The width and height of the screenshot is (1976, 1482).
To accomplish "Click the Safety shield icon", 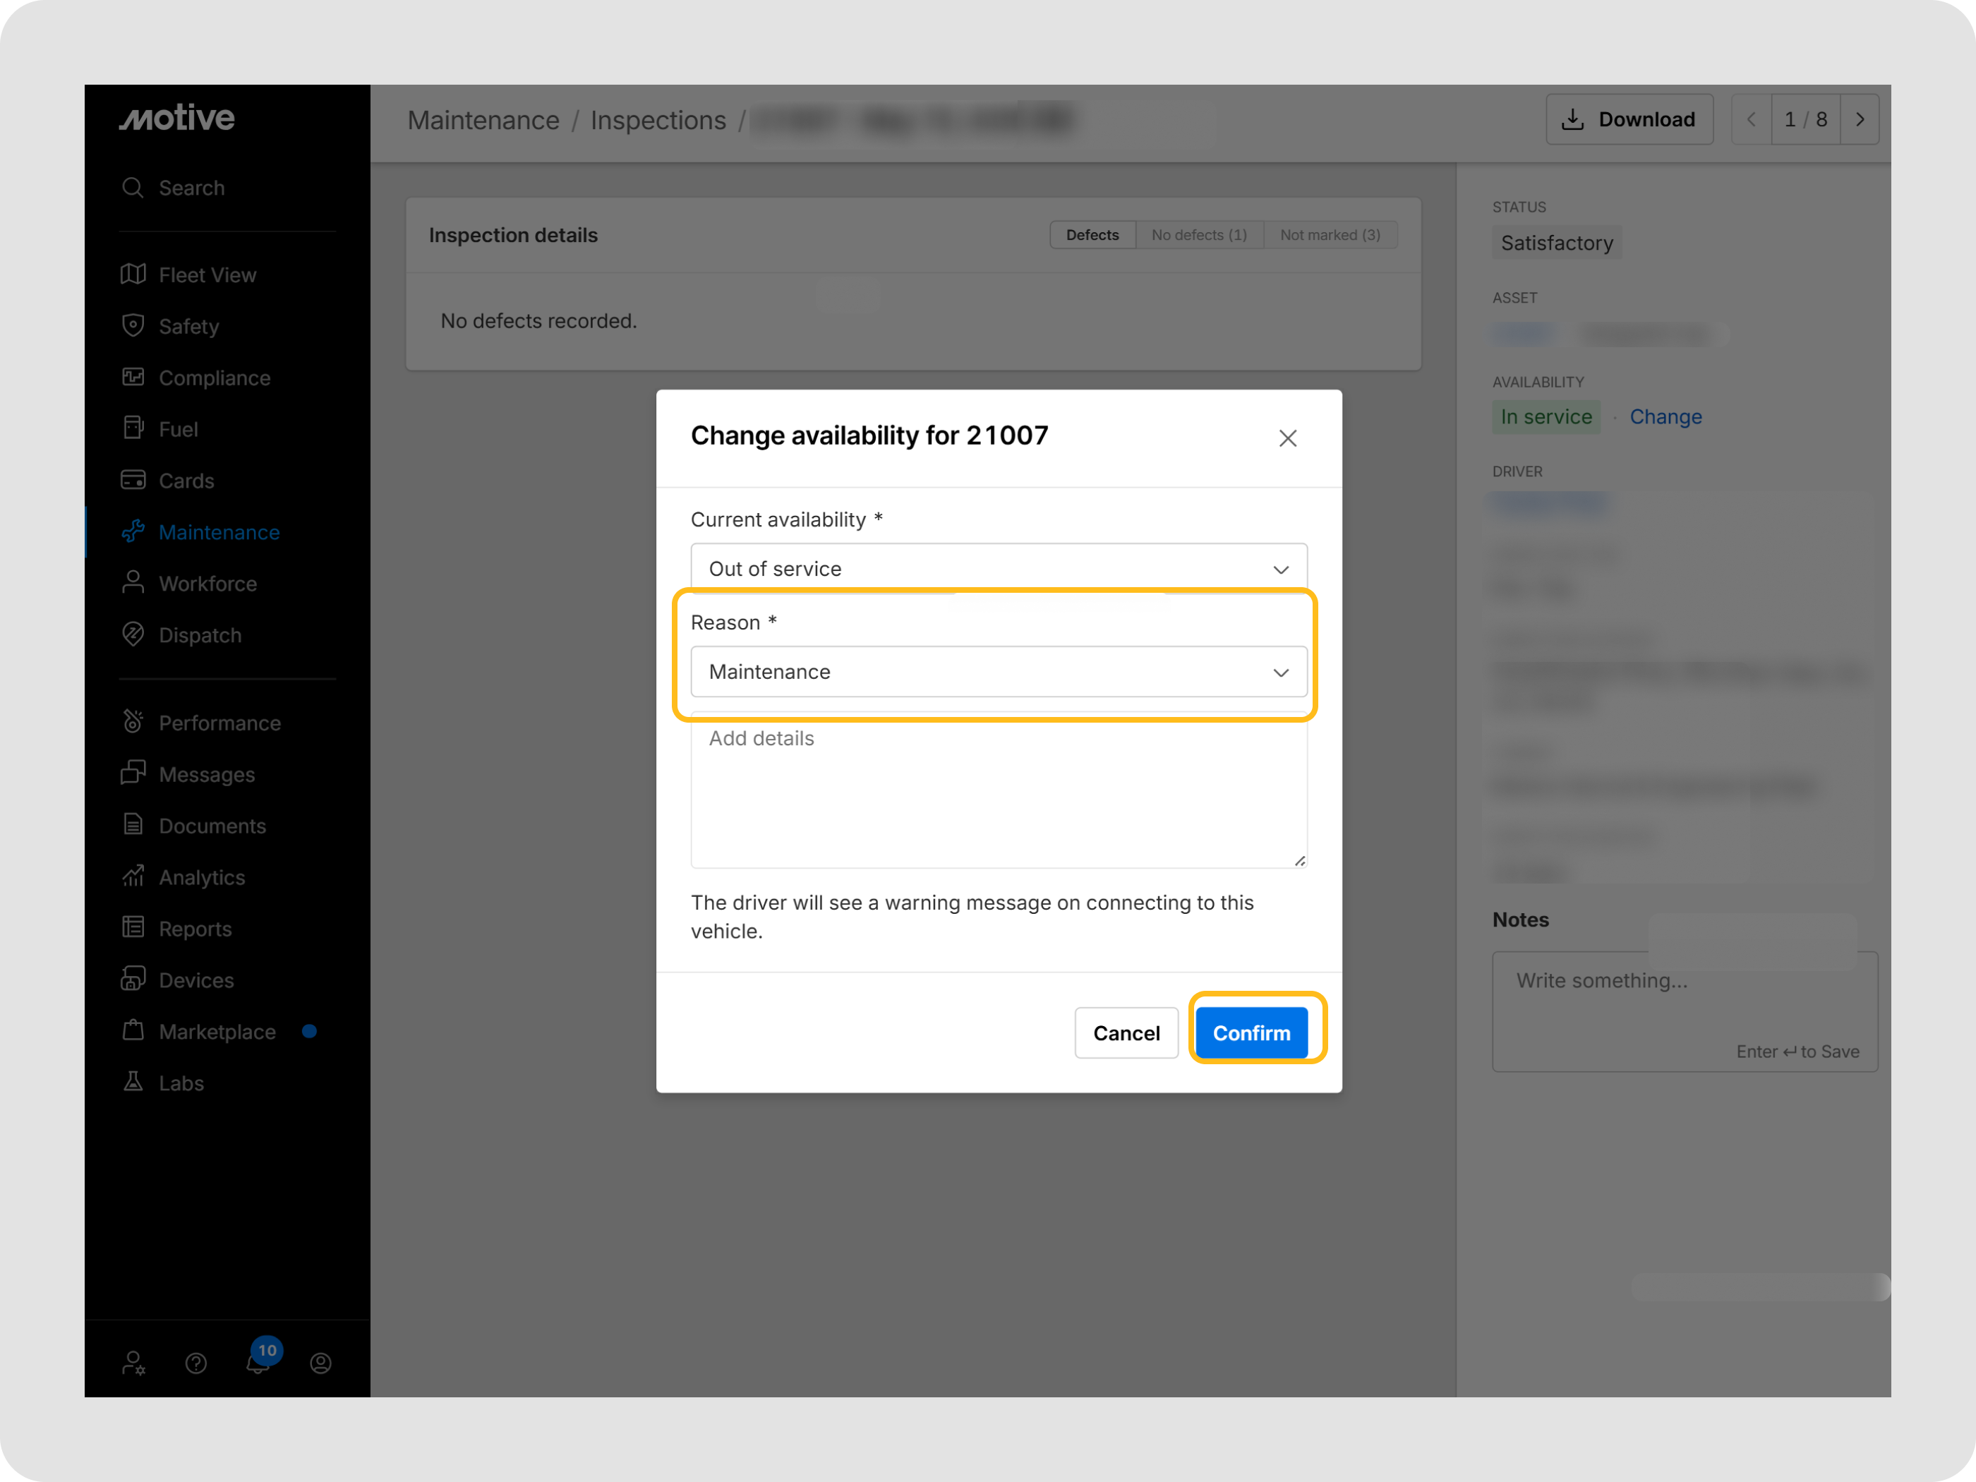I will click(x=133, y=325).
